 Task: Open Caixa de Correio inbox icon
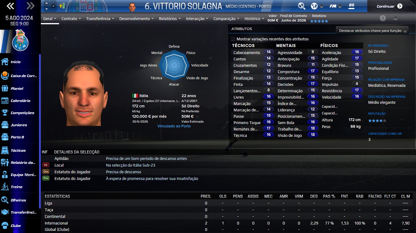[5, 76]
